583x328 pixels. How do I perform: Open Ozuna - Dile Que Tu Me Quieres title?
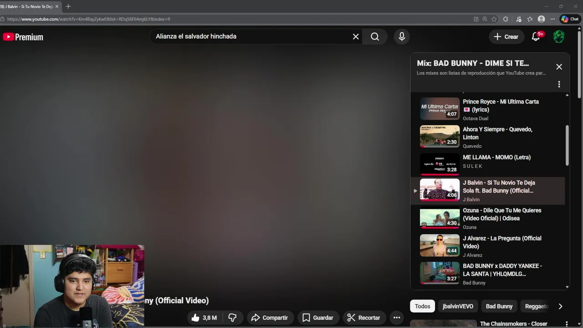tap(502, 214)
